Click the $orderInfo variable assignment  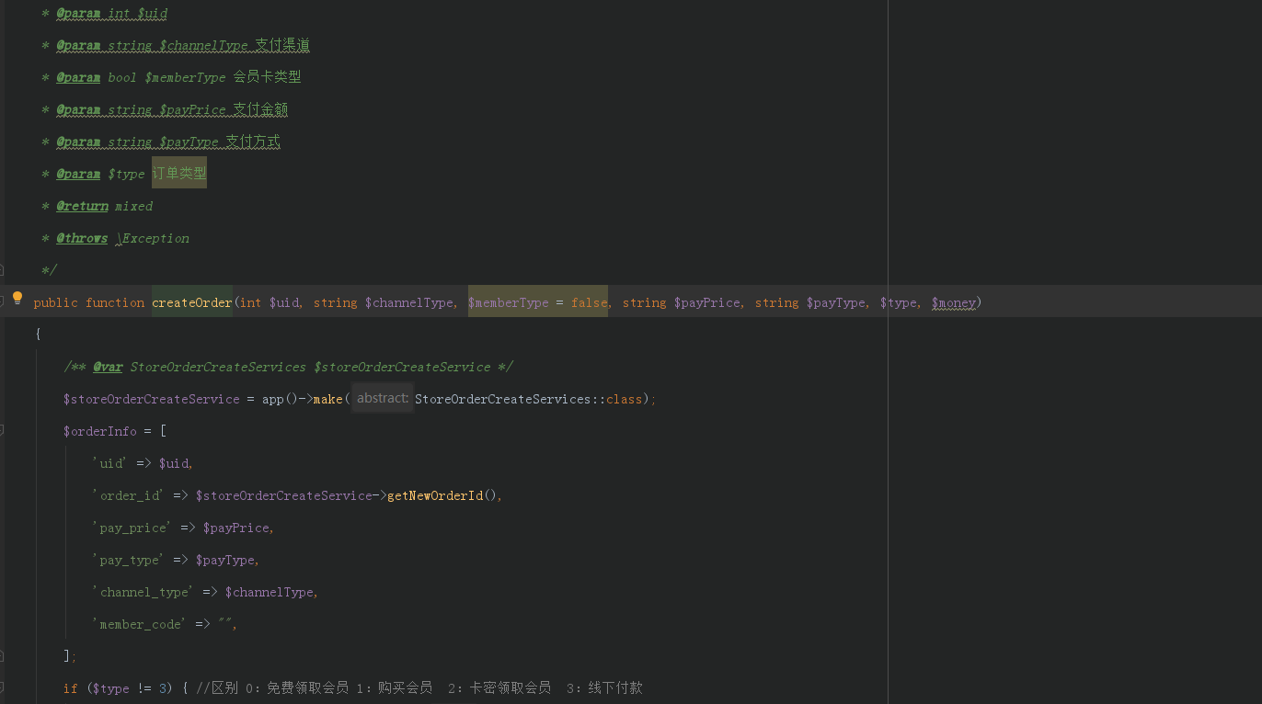point(100,431)
